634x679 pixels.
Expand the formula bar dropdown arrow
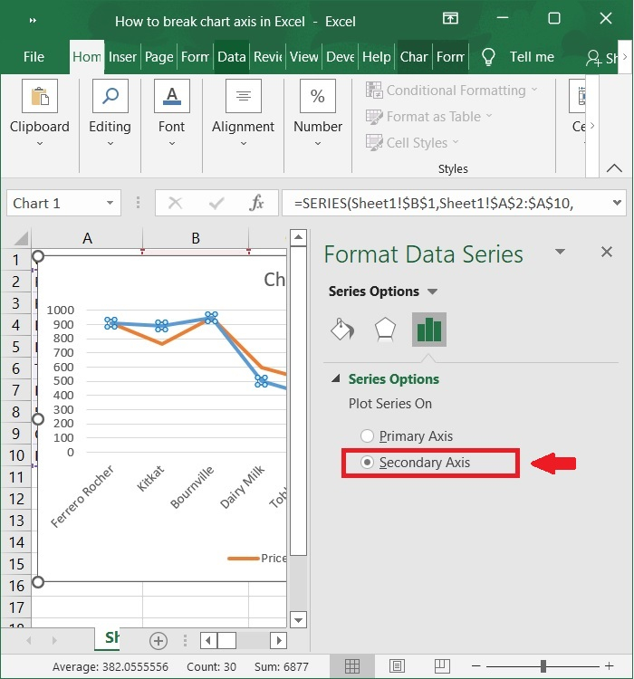click(x=617, y=203)
